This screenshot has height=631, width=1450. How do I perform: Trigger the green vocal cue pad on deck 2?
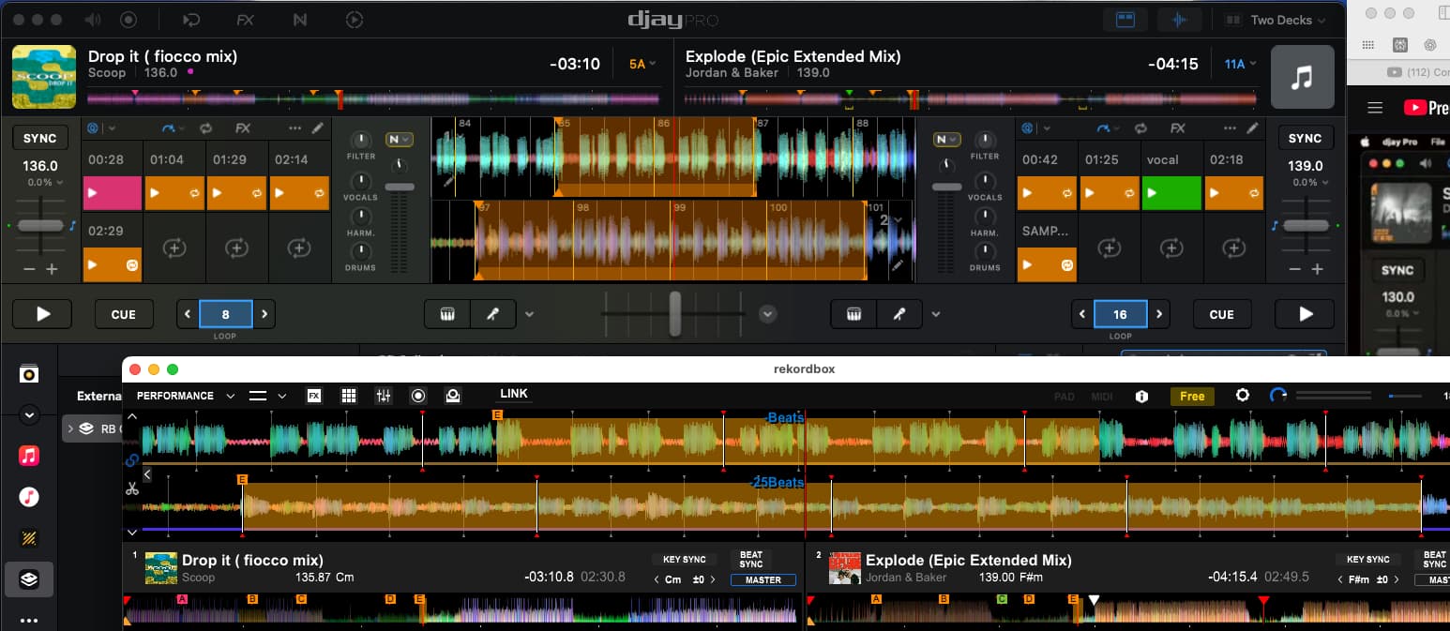(1171, 192)
